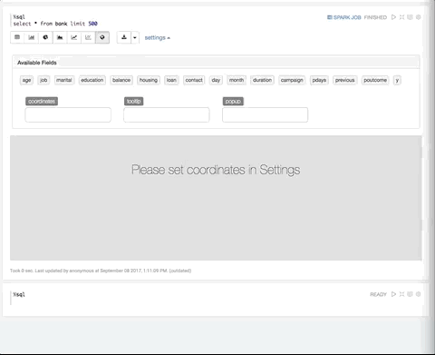Pick the 'previous' field chip
The width and height of the screenshot is (435, 355).
pos(345,80)
